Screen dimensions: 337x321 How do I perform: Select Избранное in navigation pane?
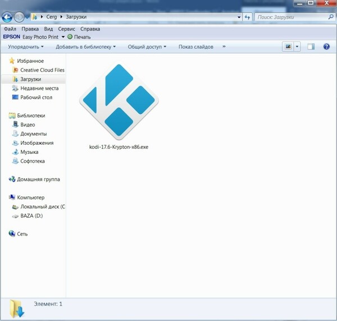(30, 61)
